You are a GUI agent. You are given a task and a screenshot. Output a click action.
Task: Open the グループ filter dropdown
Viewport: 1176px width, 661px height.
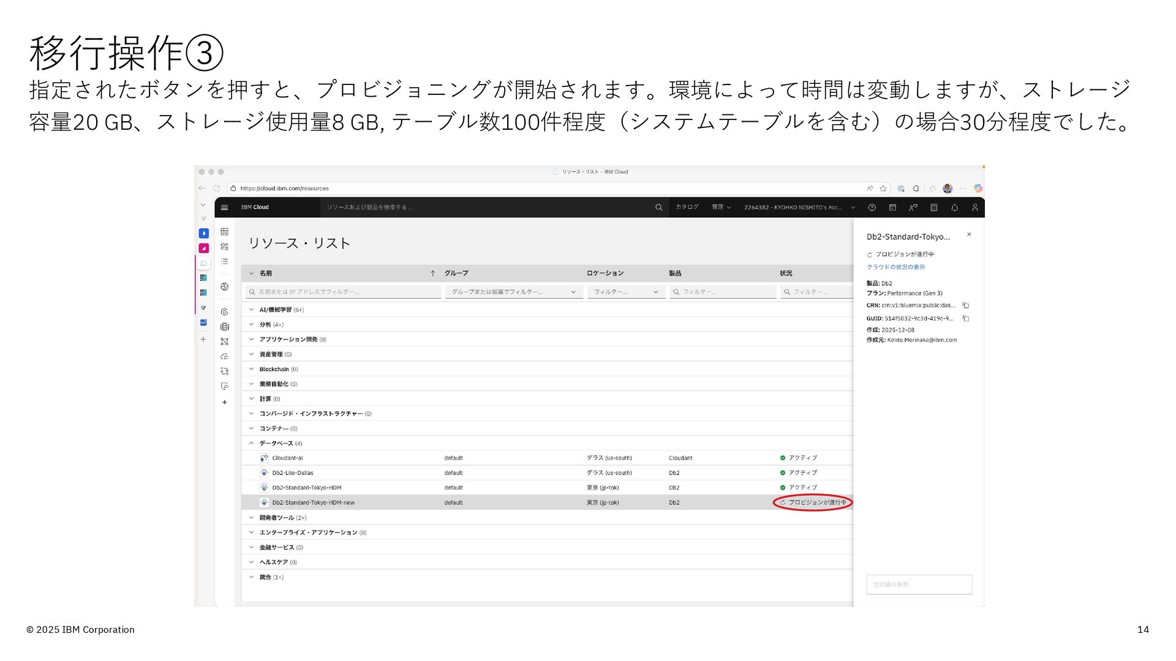[513, 292]
